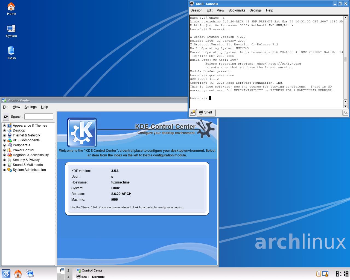Switch to virtual desktop 1

tap(60, 270)
